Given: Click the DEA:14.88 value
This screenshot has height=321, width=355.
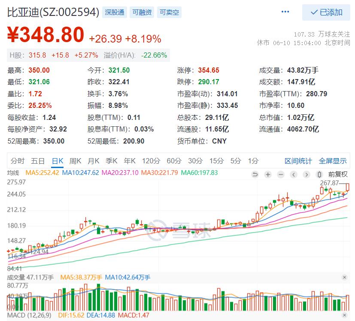Looking at the screenshot, I should [x=101, y=315].
